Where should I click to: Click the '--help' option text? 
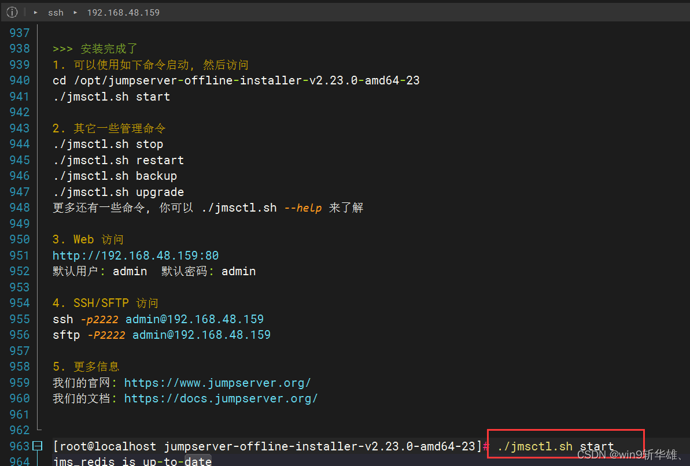tap(302, 208)
